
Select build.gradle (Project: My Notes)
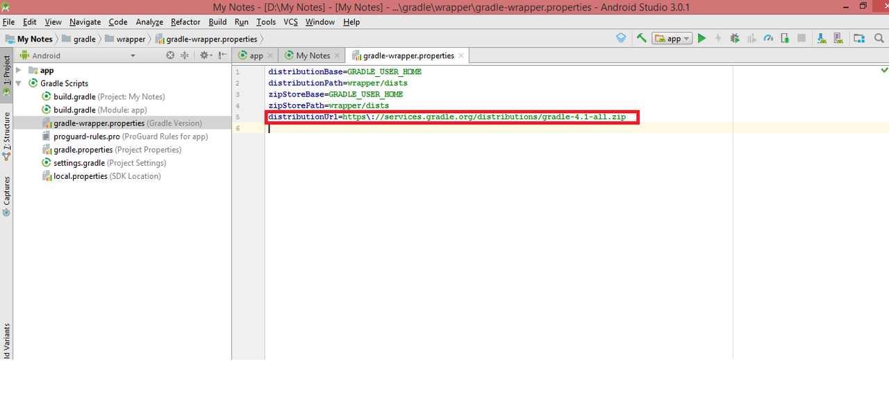click(103, 96)
